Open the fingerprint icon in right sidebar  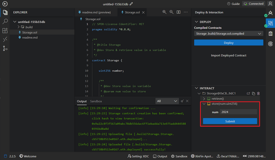click(x=270, y=44)
